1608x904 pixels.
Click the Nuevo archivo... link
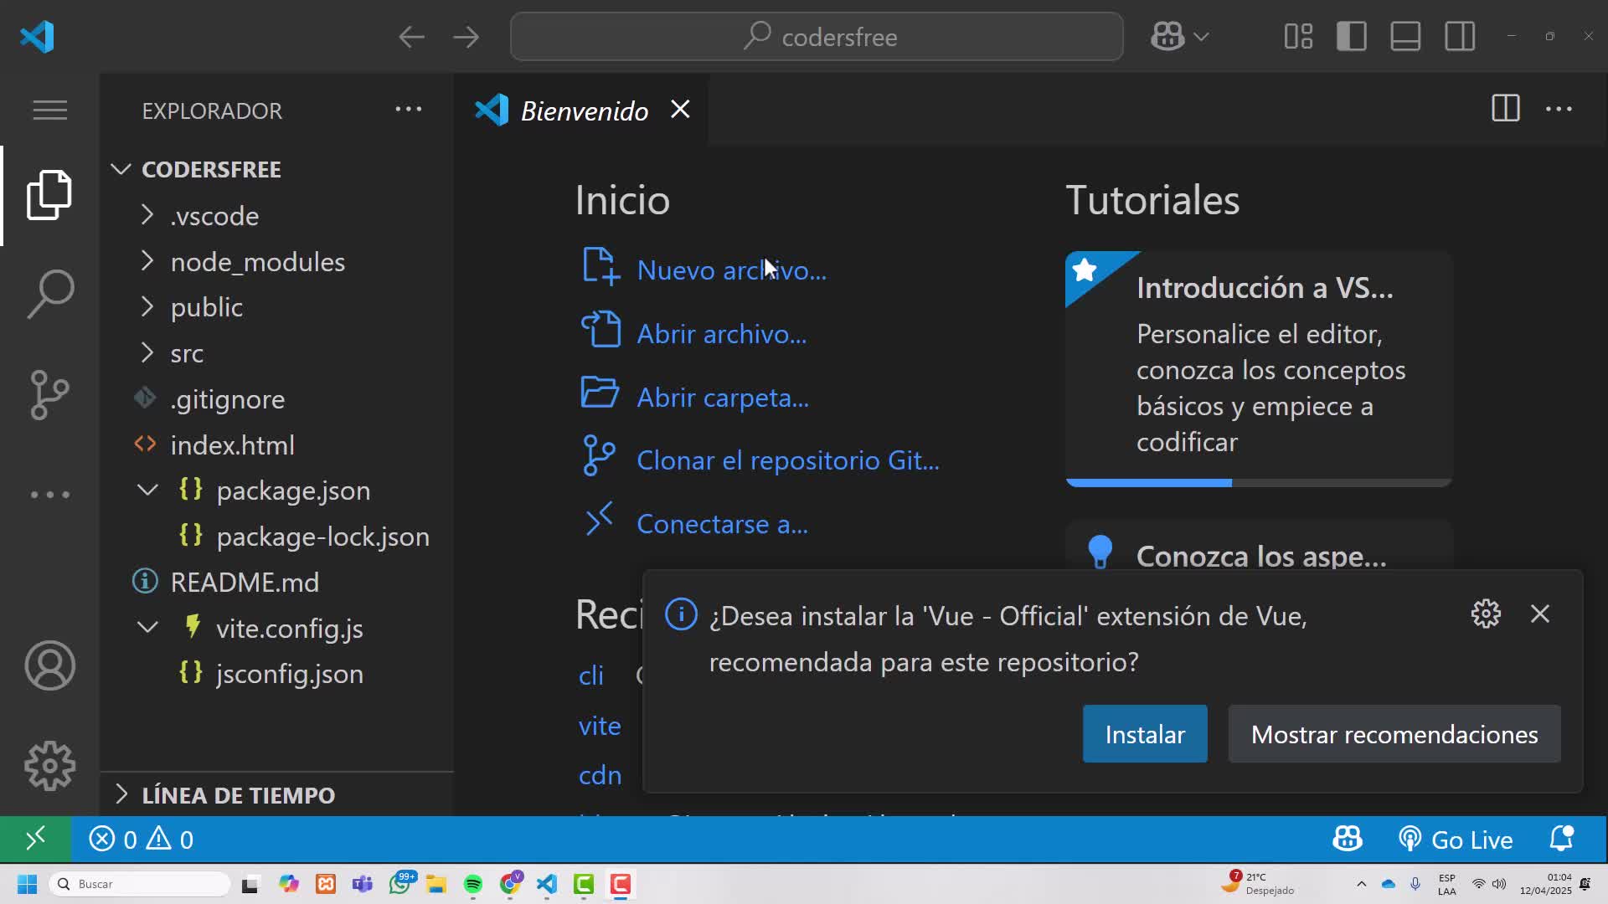point(731,270)
